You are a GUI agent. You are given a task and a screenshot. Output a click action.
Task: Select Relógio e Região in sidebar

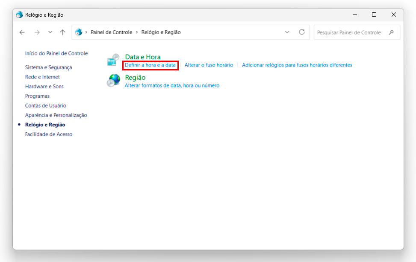[45, 125]
